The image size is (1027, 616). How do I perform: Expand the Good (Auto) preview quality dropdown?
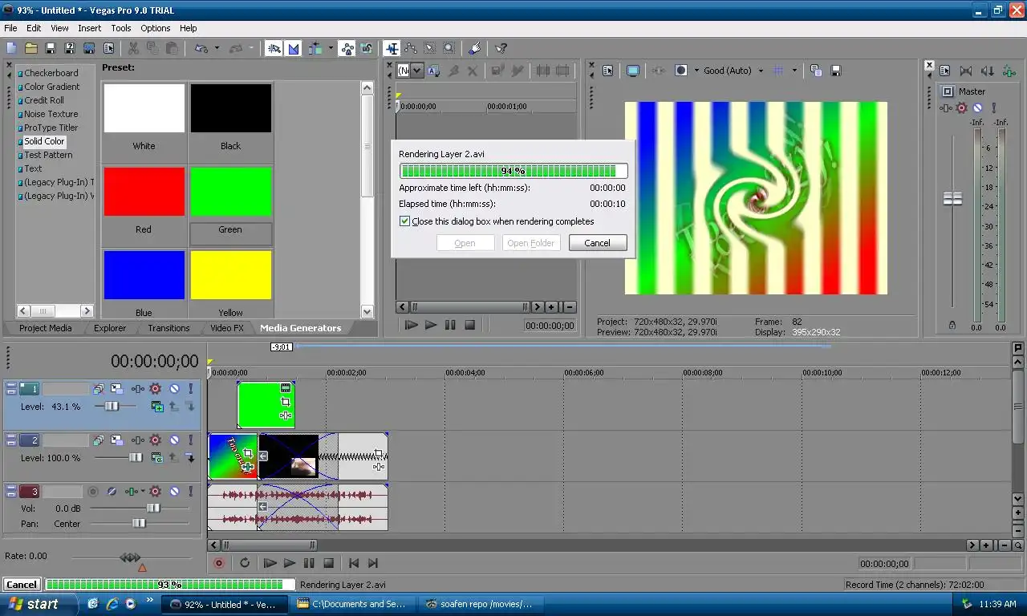point(761,71)
